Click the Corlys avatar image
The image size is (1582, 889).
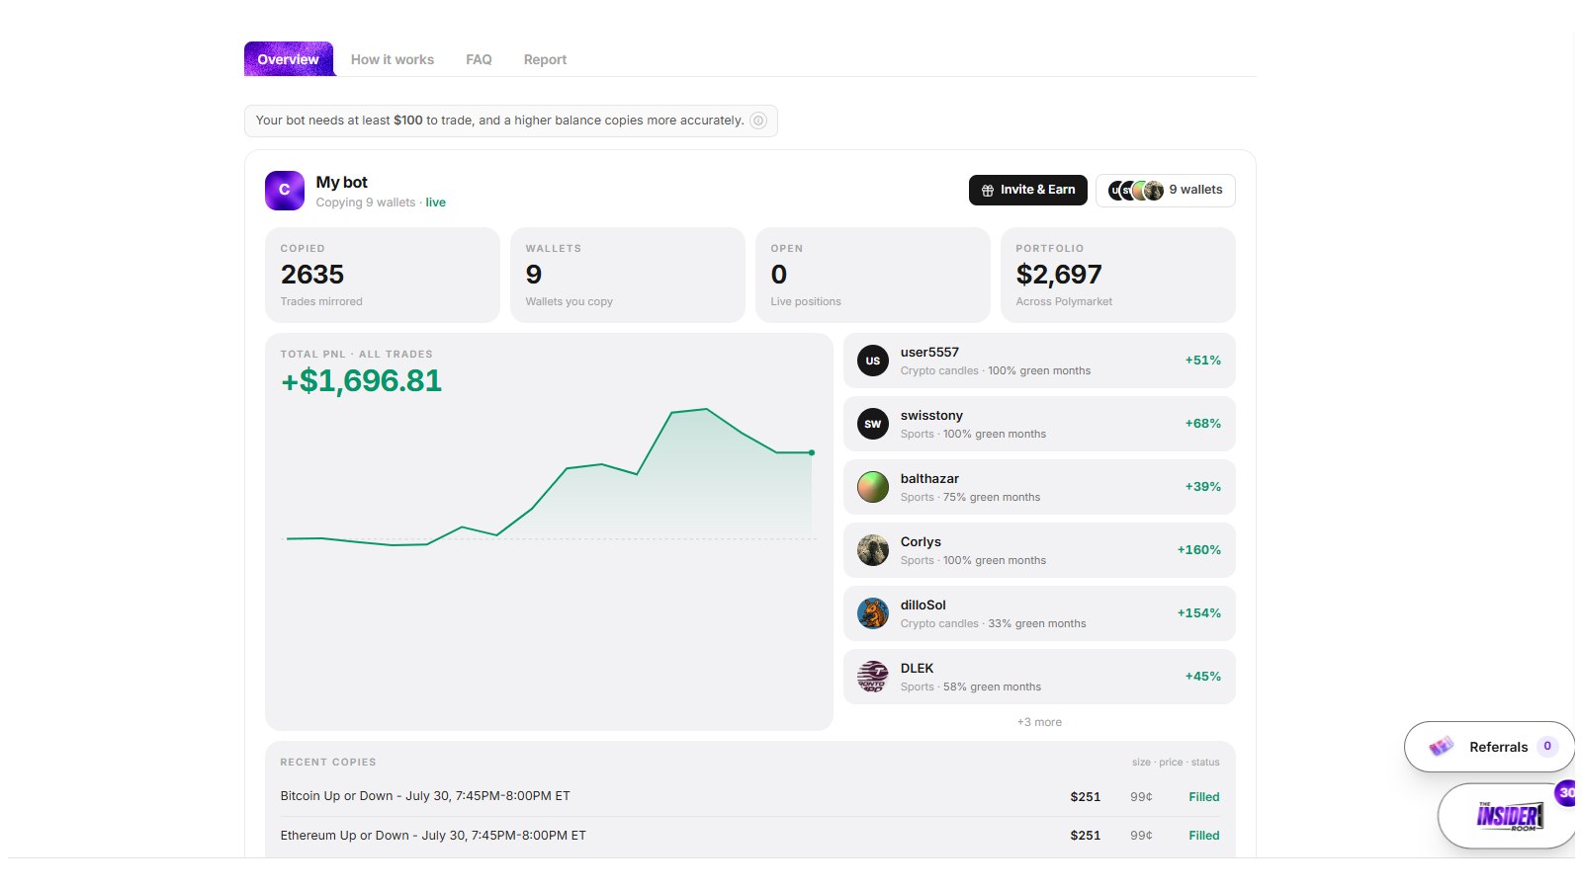[x=873, y=550]
